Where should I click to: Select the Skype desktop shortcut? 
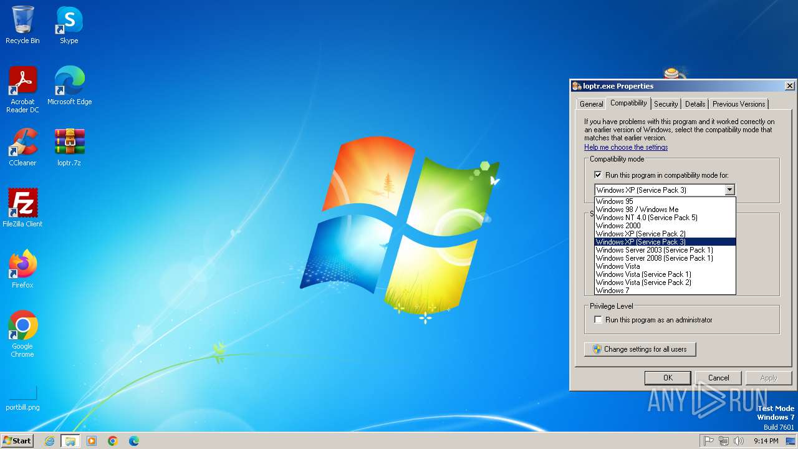click(x=69, y=25)
